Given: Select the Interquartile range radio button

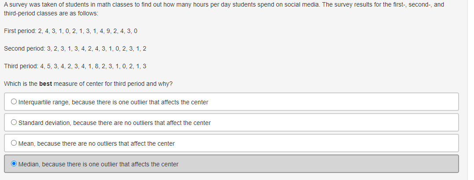Looking at the screenshot, I should click(14, 102).
